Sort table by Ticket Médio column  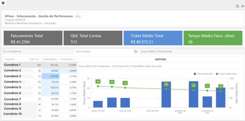pyautogui.click(x=50, y=59)
